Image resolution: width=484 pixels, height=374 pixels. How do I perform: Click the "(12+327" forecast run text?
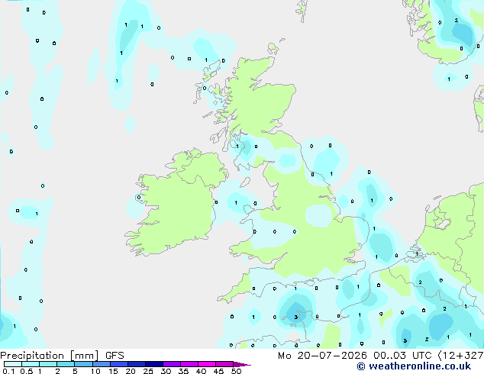click(460, 356)
